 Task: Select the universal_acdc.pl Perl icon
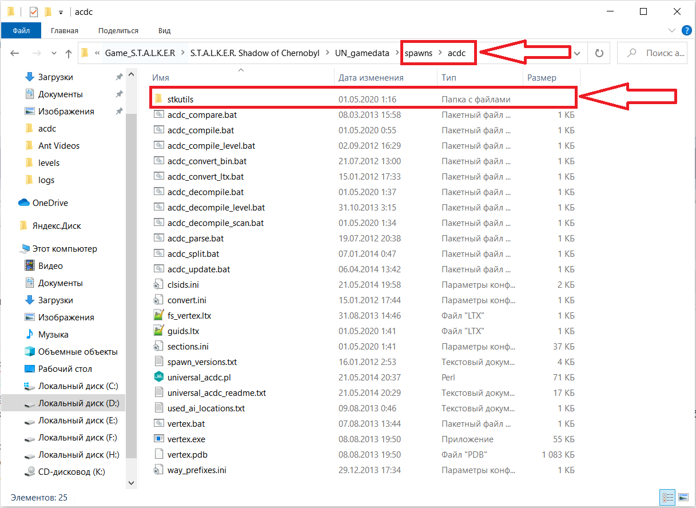point(159,378)
